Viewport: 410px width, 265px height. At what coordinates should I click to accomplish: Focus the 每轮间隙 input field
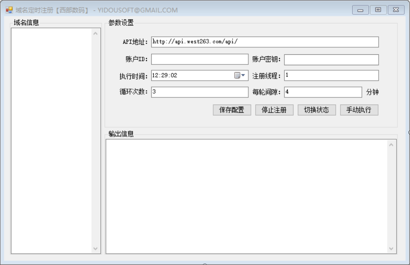323,92
